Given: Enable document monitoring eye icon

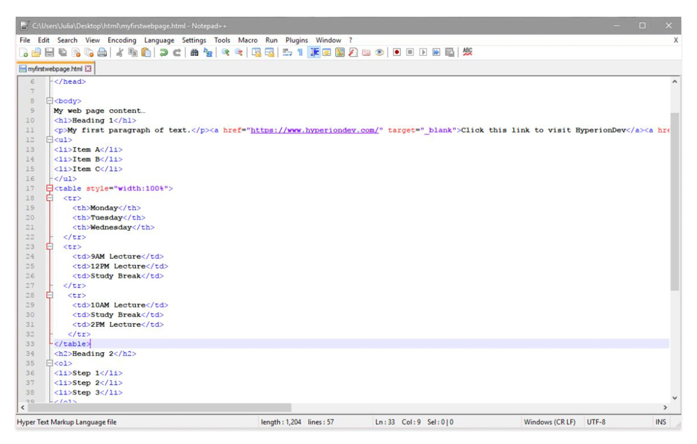Looking at the screenshot, I should point(379,52).
